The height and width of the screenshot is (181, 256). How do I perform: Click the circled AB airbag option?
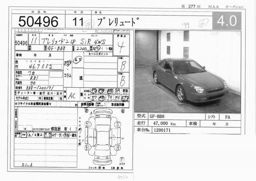pos(102,98)
